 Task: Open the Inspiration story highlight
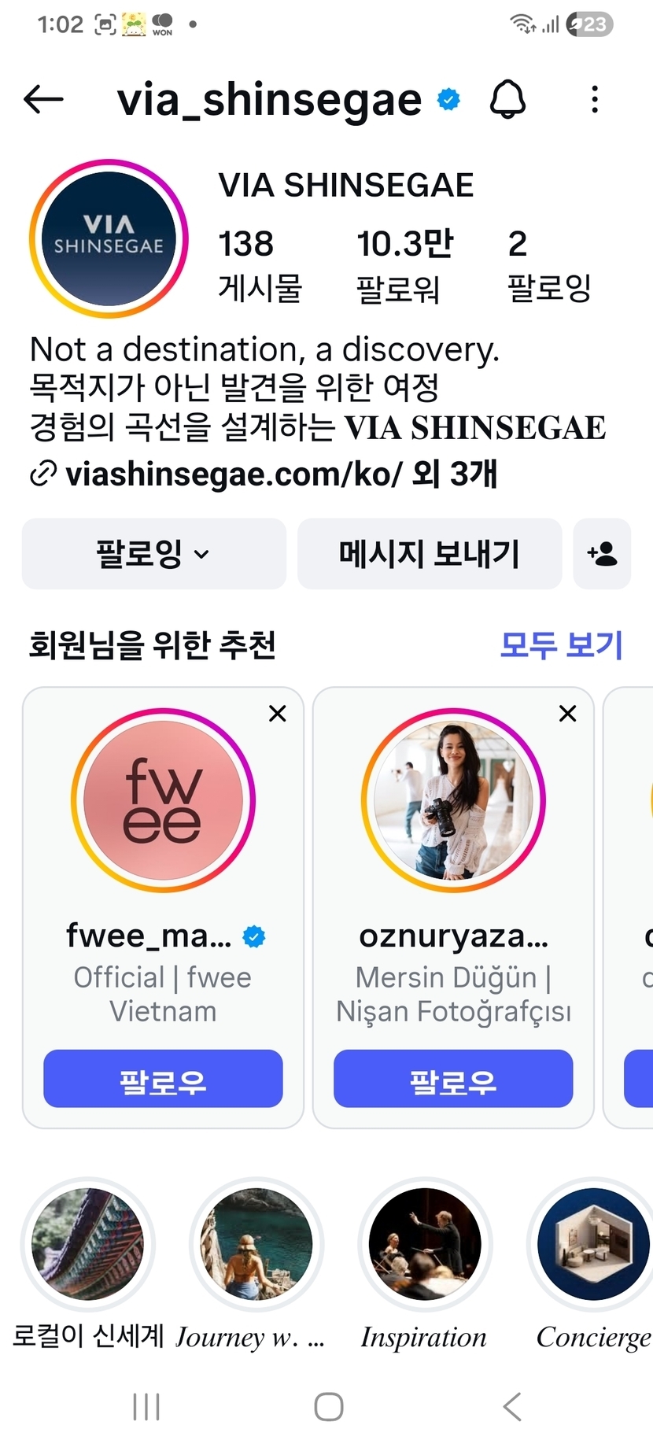pos(425,1246)
